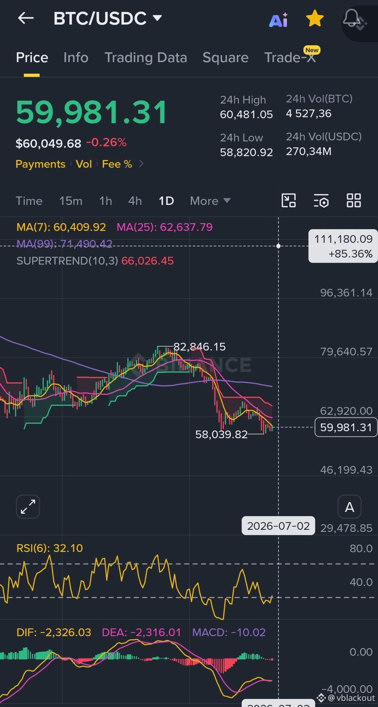
Task: Tap the 24h Vol(USDC) value 270,34M
Action: click(x=309, y=152)
